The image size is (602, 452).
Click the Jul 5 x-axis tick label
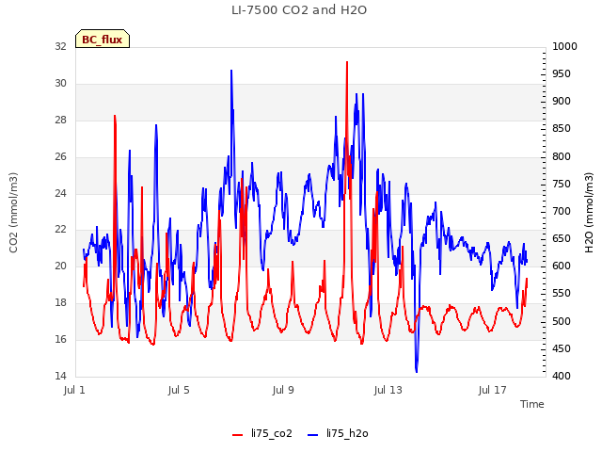click(179, 390)
